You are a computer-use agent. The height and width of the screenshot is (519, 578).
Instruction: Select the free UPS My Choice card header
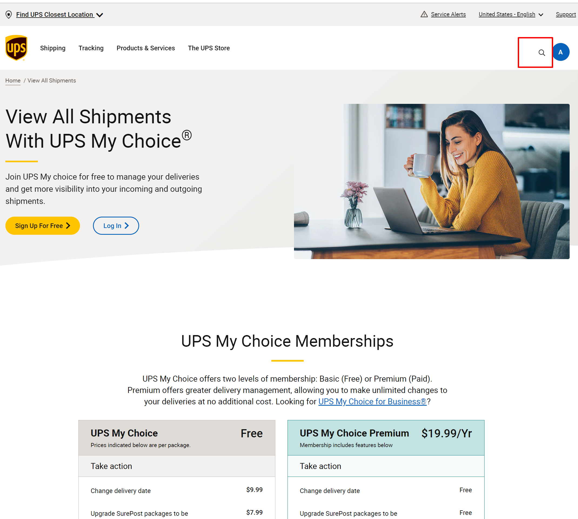coord(177,438)
